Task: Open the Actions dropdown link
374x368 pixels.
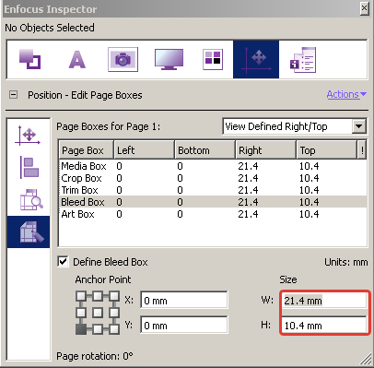Action: [x=346, y=94]
